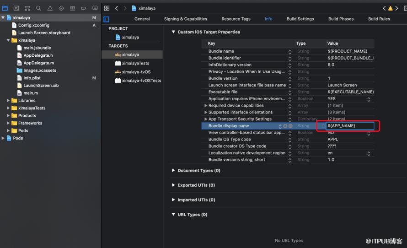The height and width of the screenshot is (248, 407).
Task: Click the plus icon on Bundle display name row
Action: click(x=285, y=126)
